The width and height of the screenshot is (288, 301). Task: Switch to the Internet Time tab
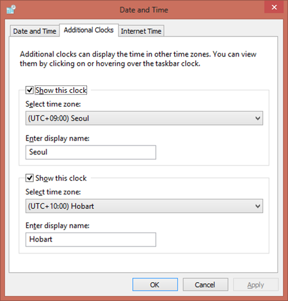[141, 31]
